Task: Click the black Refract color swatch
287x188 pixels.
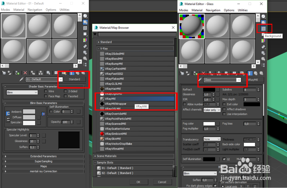Action: (x=209, y=89)
